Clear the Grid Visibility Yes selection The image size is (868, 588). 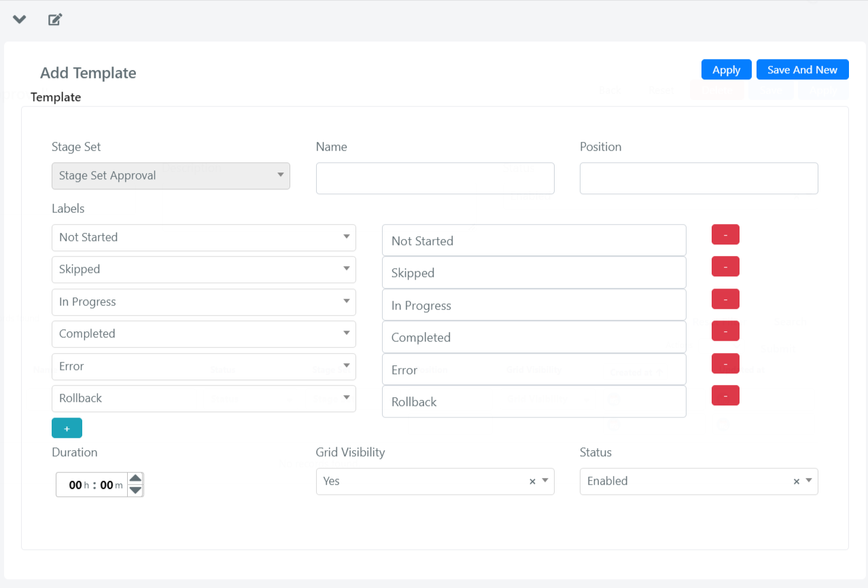[x=532, y=481]
